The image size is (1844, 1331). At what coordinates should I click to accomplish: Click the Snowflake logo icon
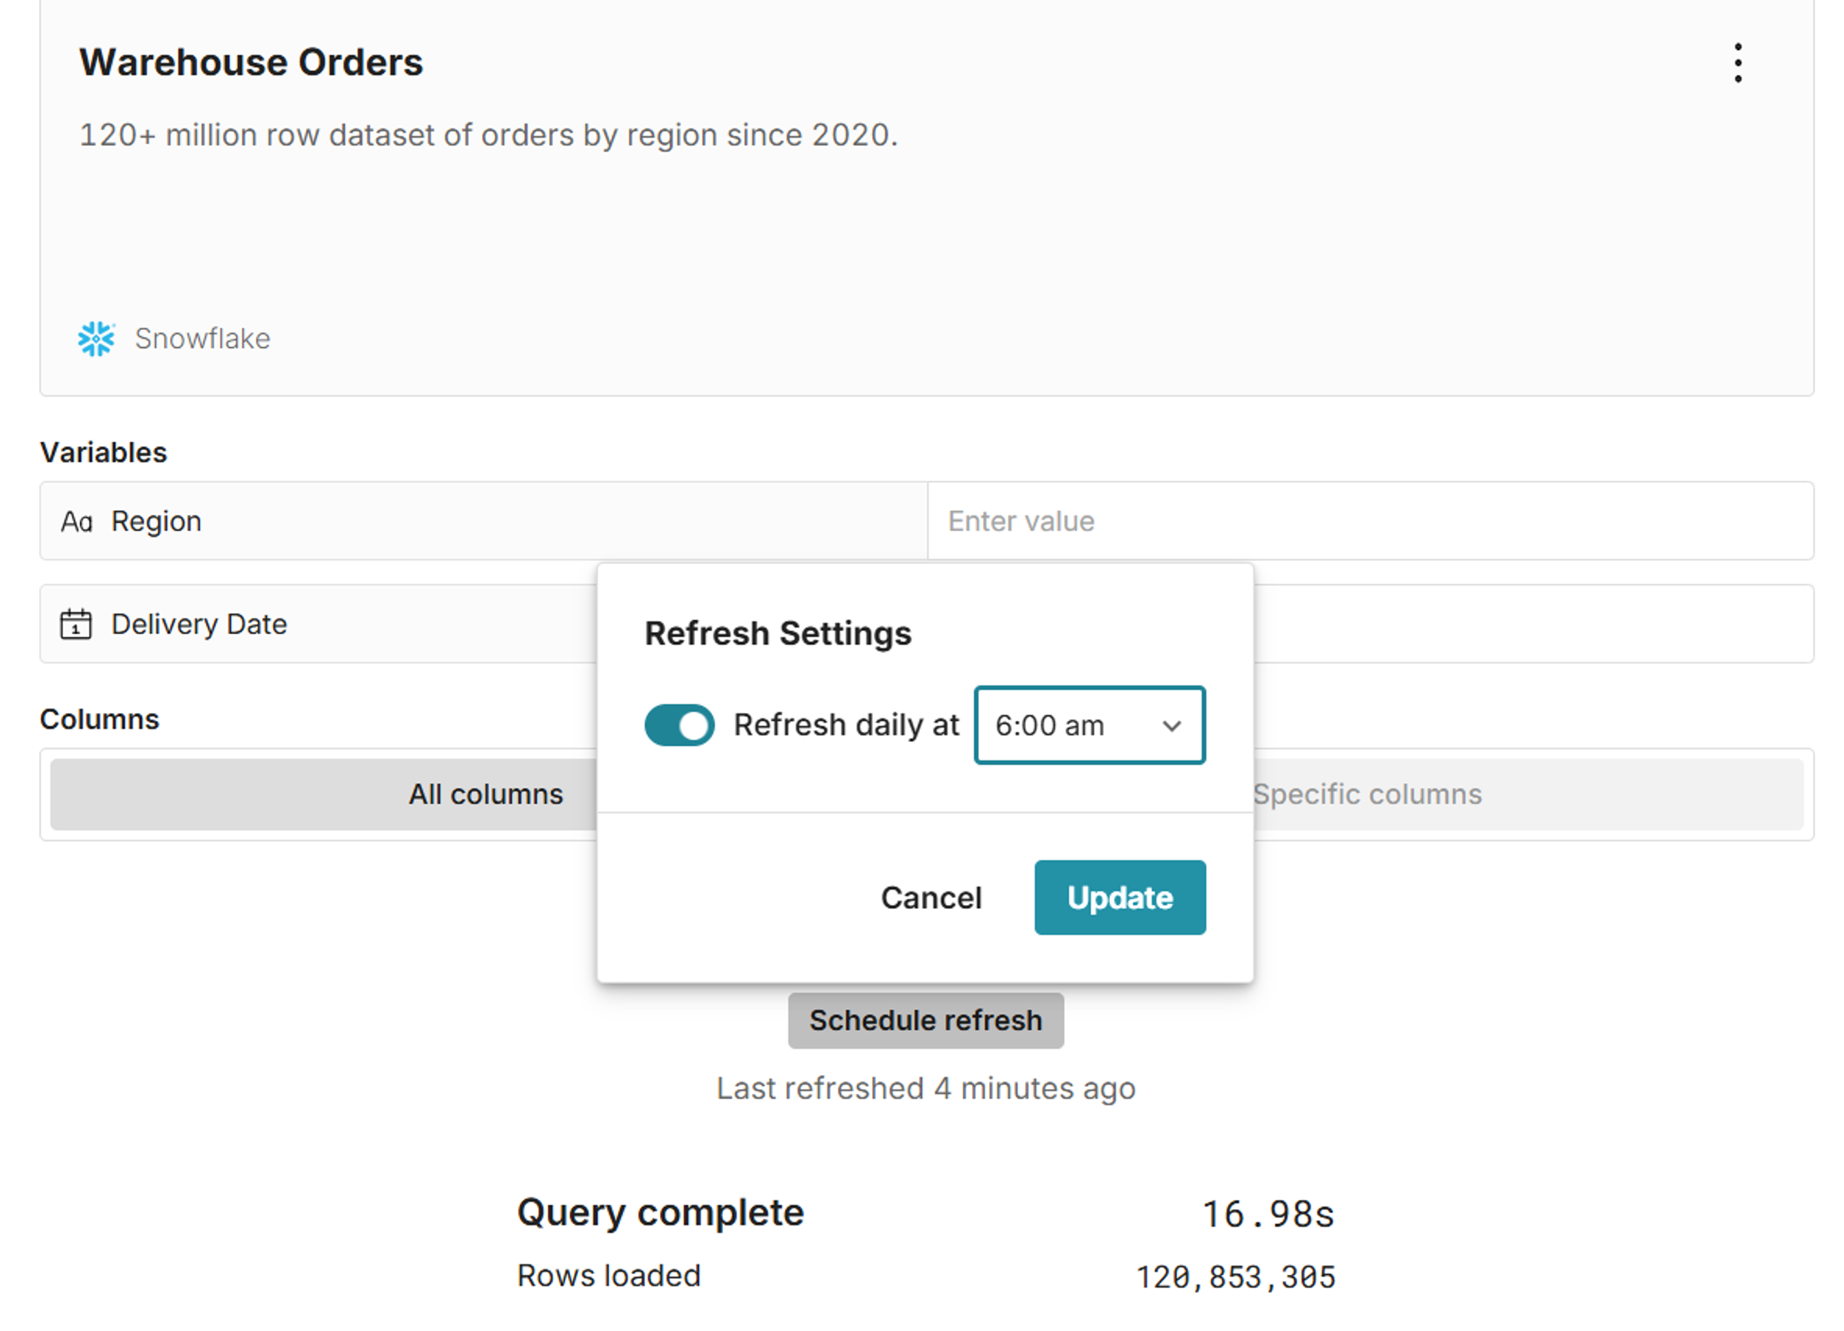96,338
